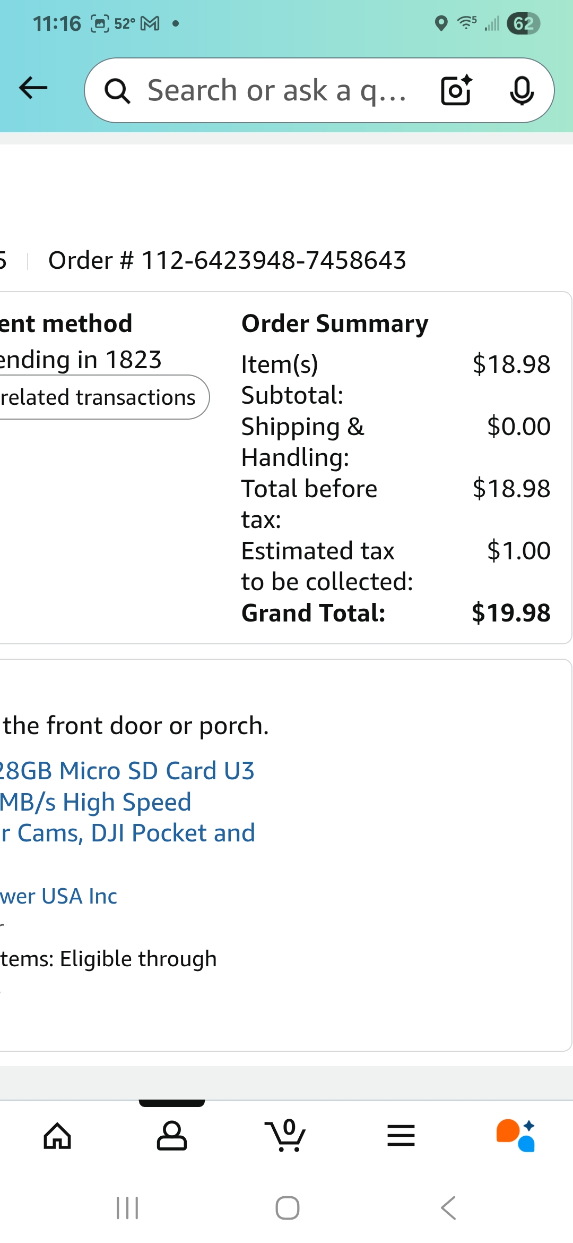Open the USA Inc seller link
This screenshot has height=1243, width=573.
click(x=58, y=896)
